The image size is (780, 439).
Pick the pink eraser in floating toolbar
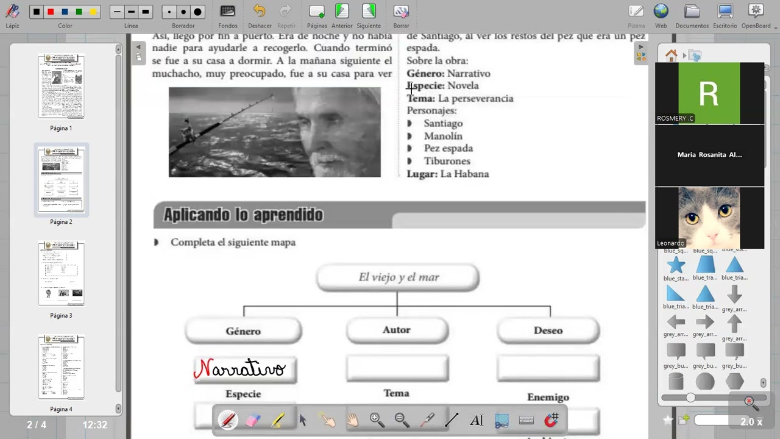(x=253, y=420)
